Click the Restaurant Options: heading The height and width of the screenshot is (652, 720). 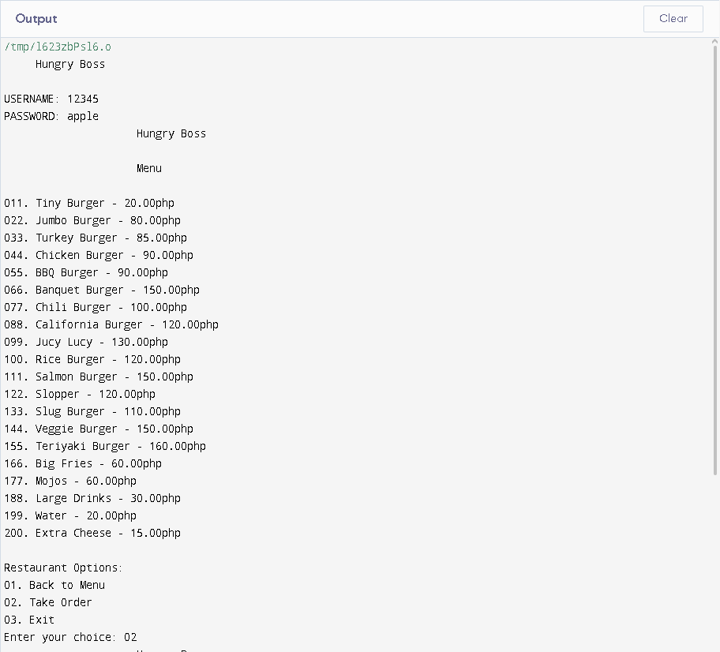[63, 568]
